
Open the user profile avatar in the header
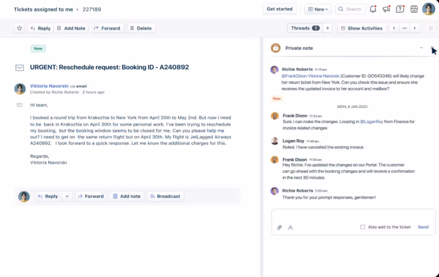click(x=428, y=9)
